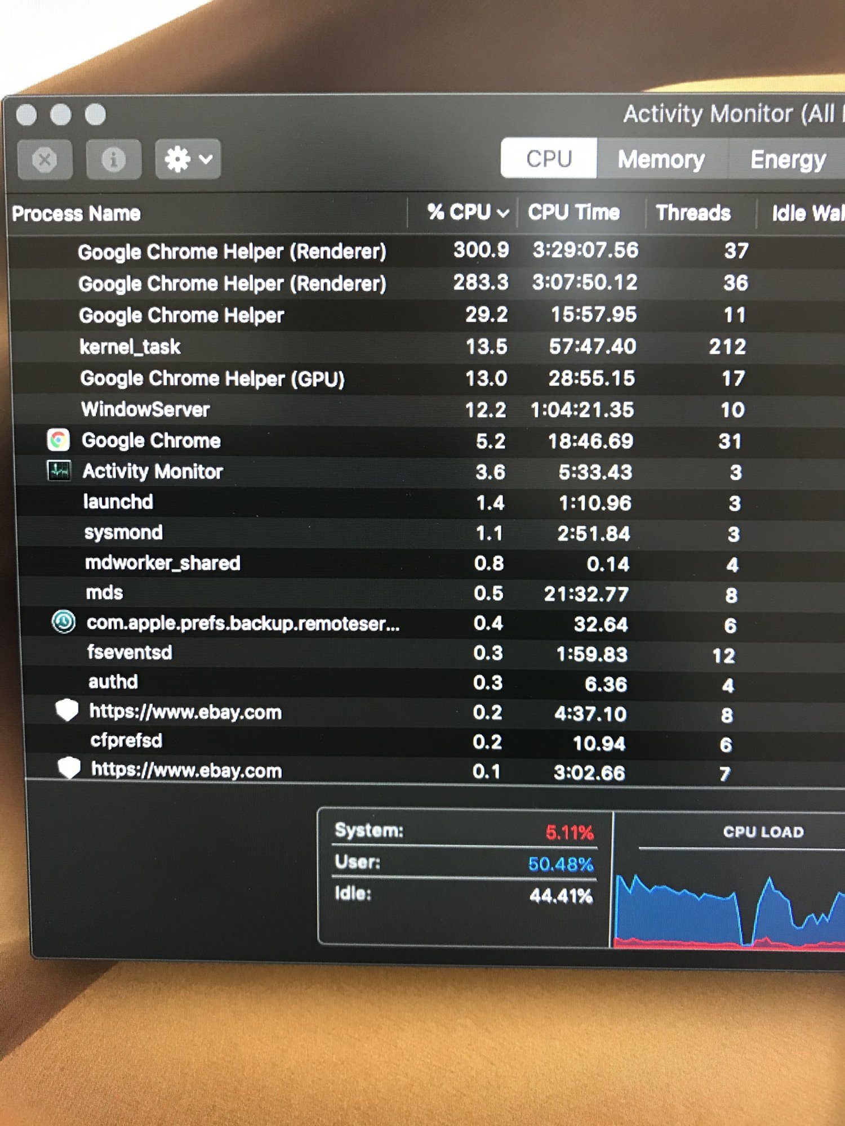
Task: Open the gear actions dropdown menu
Action: click(188, 159)
